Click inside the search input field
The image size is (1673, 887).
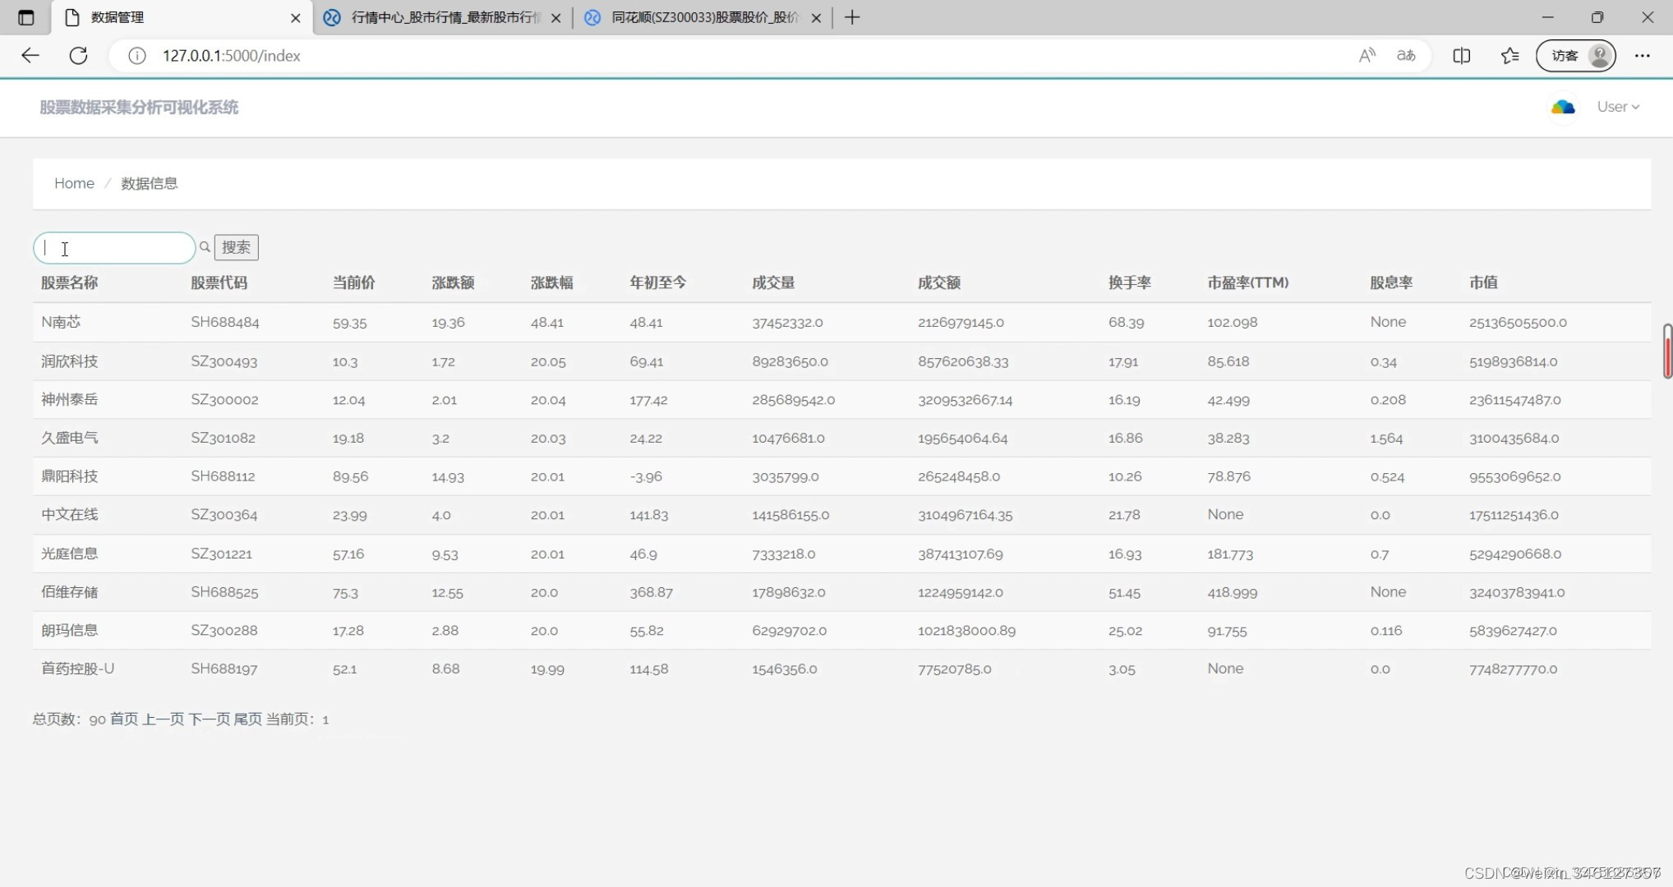[x=113, y=247]
